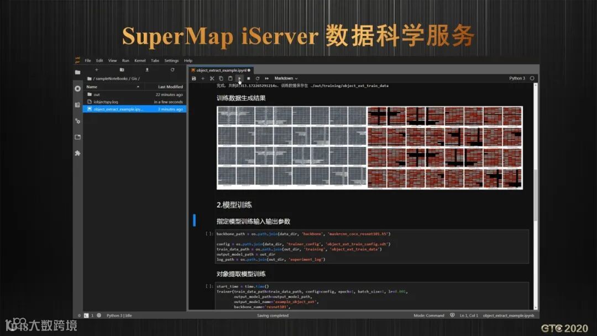Viewport: 597px width, 336px height.
Task: Click the trusted notebook shield icon
Action: click(452, 316)
